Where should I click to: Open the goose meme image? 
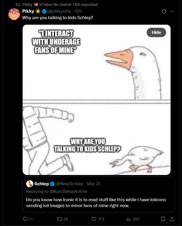click(x=97, y=118)
